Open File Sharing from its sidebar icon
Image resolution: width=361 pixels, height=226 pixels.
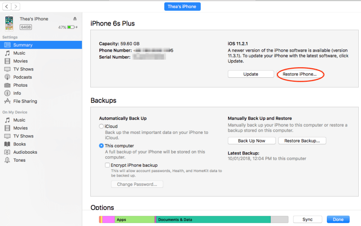(x=7, y=102)
